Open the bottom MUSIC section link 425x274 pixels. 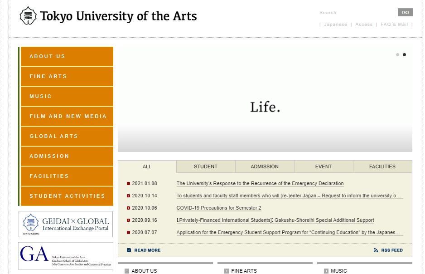click(339, 271)
